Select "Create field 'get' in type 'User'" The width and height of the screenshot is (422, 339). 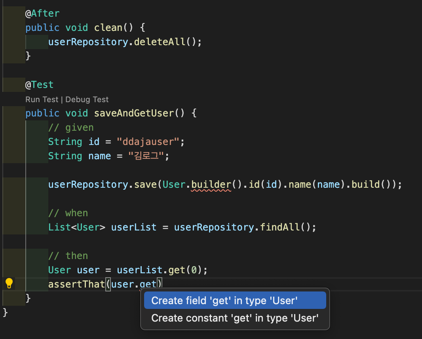pyautogui.click(x=235, y=300)
